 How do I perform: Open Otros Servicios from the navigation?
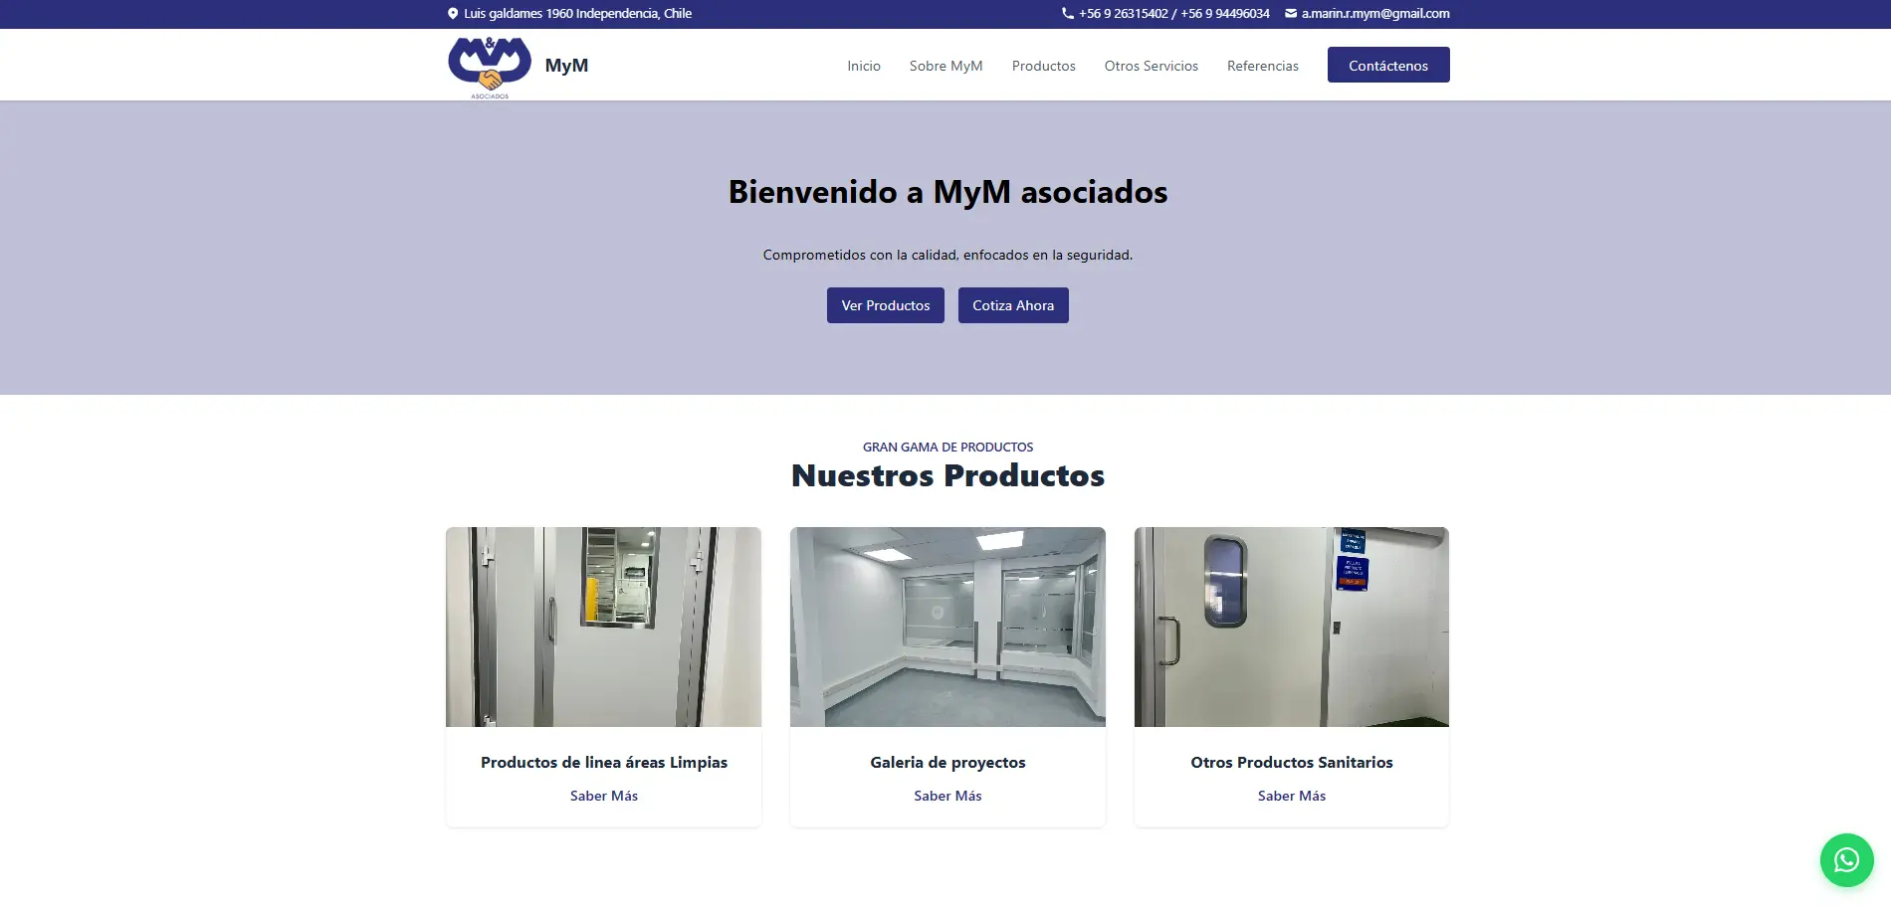pos(1151,66)
